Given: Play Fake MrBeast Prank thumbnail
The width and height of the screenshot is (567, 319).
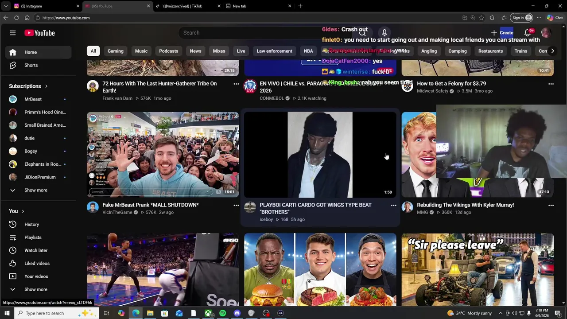Looking at the screenshot, I should (x=163, y=155).
